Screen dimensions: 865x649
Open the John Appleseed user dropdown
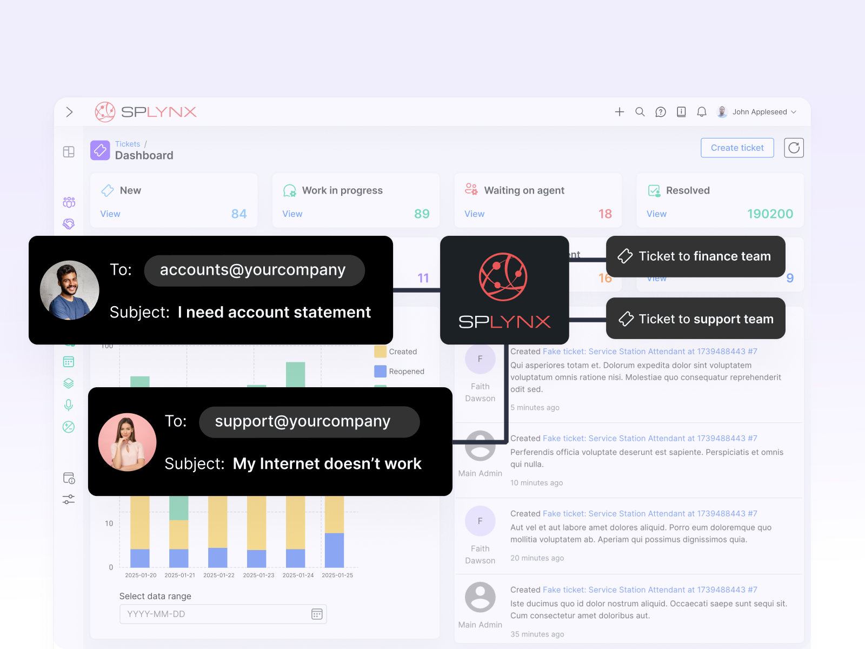tap(757, 112)
